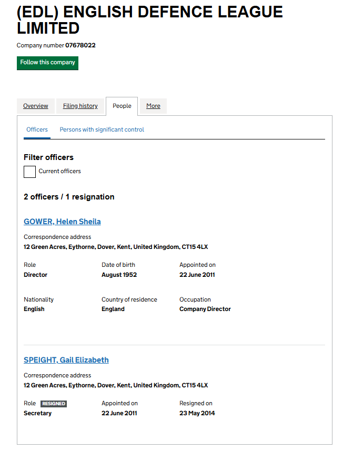Switch to the Filing history tab

(80, 106)
